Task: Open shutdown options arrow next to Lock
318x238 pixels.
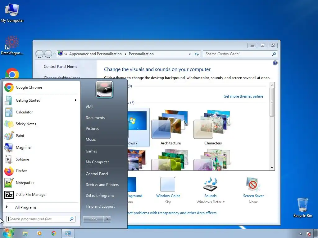Action: pyautogui.click(x=107, y=219)
